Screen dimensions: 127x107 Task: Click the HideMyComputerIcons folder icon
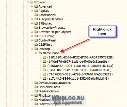point(36,104)
